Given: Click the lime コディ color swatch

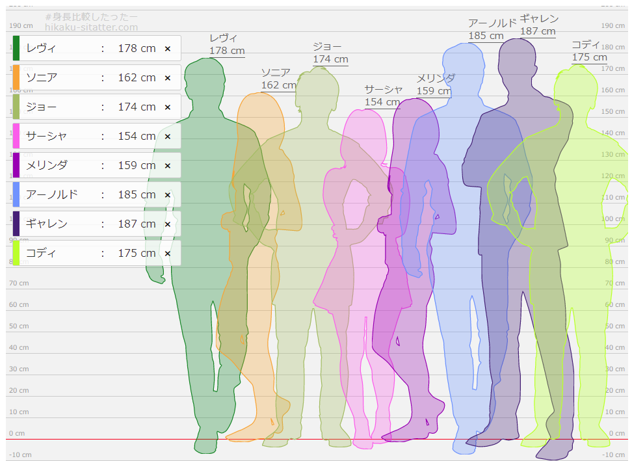Looking at the screenshot, I should pos(16,253).
